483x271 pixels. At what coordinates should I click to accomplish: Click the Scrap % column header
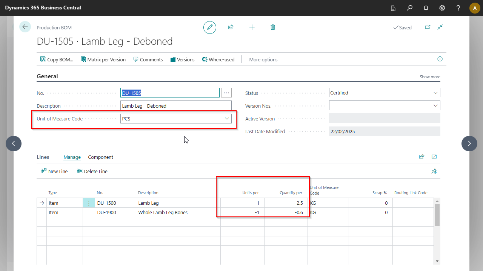tap(379, 193)
